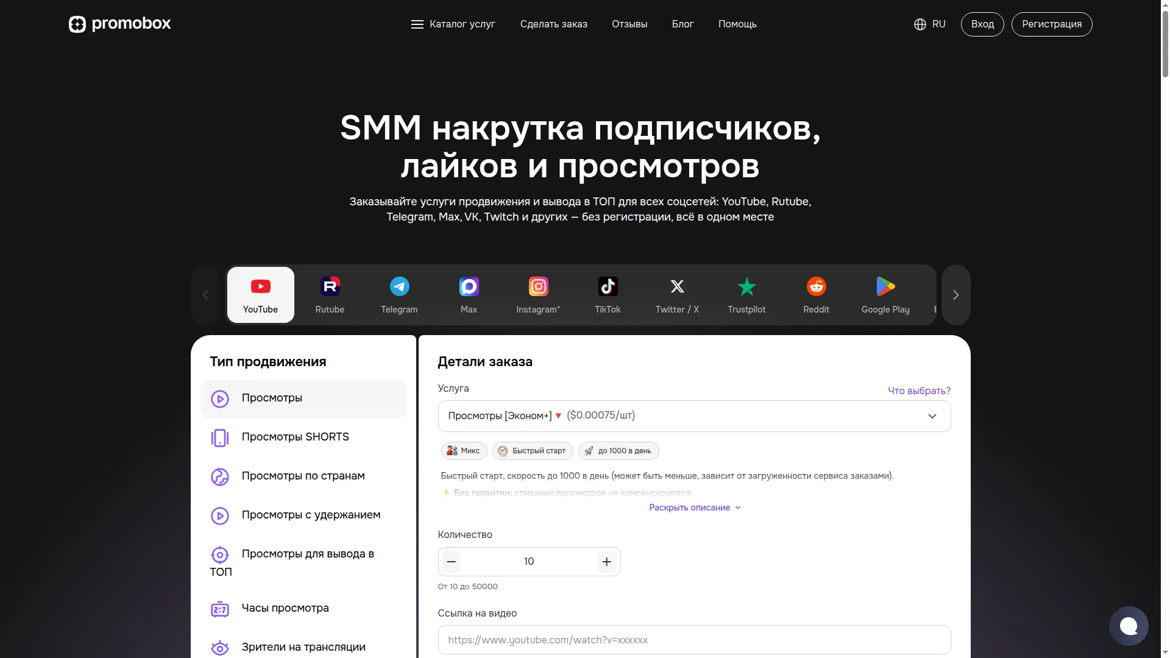
Task: Click the quantity field showing 10
Action: pyautogui.click(x=529, y=562)
